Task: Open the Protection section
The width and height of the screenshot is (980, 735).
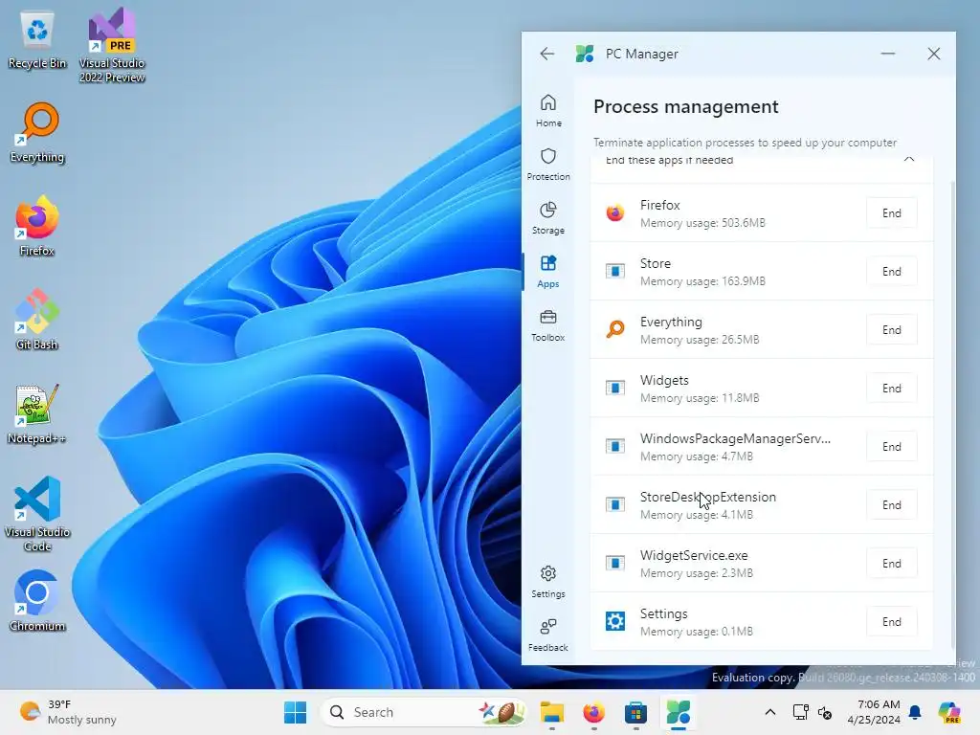Action: coord(548,165)
